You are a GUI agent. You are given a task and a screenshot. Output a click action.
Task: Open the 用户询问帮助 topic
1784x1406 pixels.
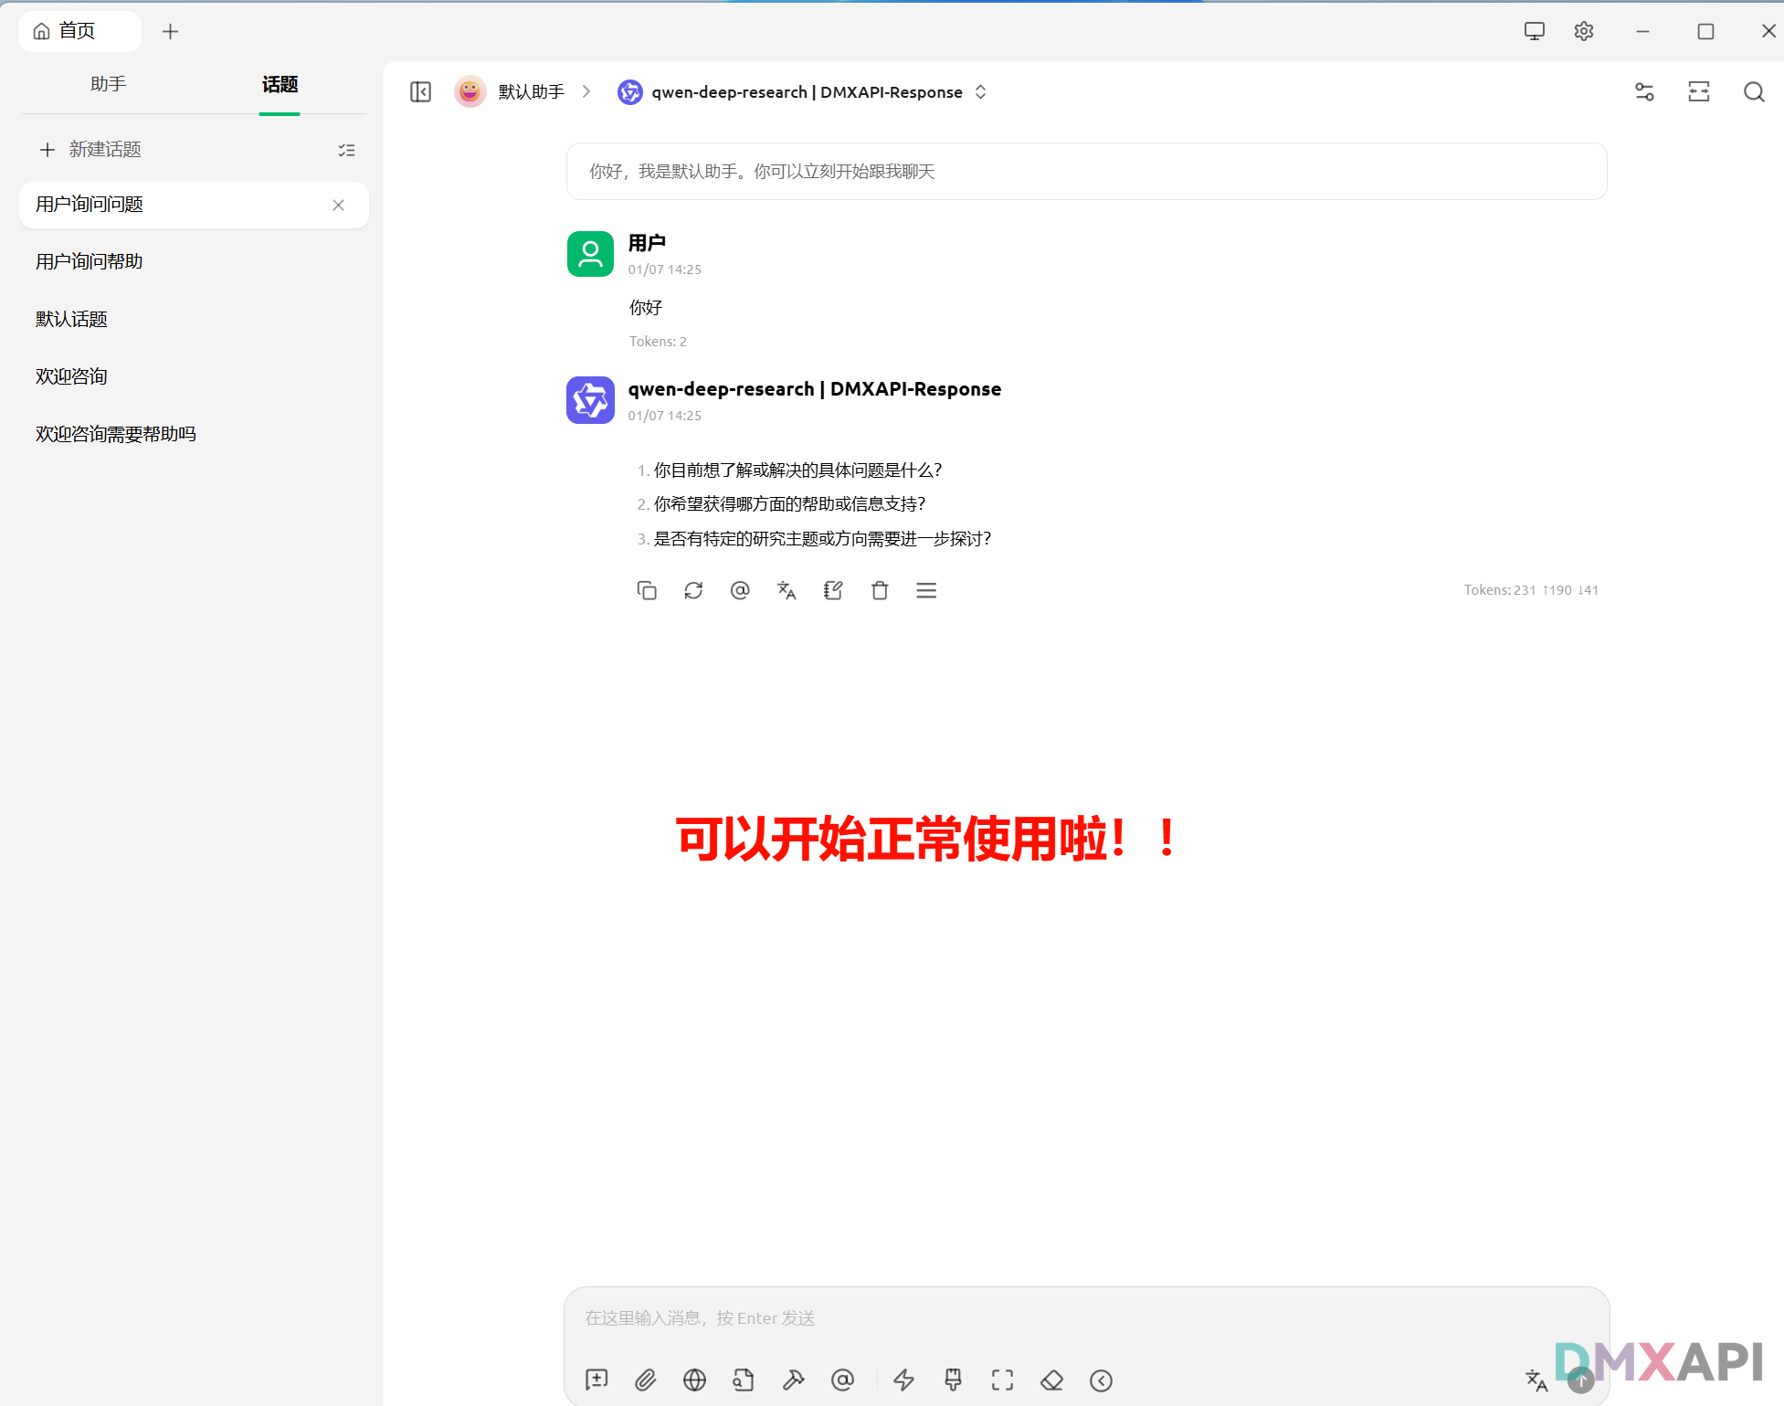[x=90, y=261]
